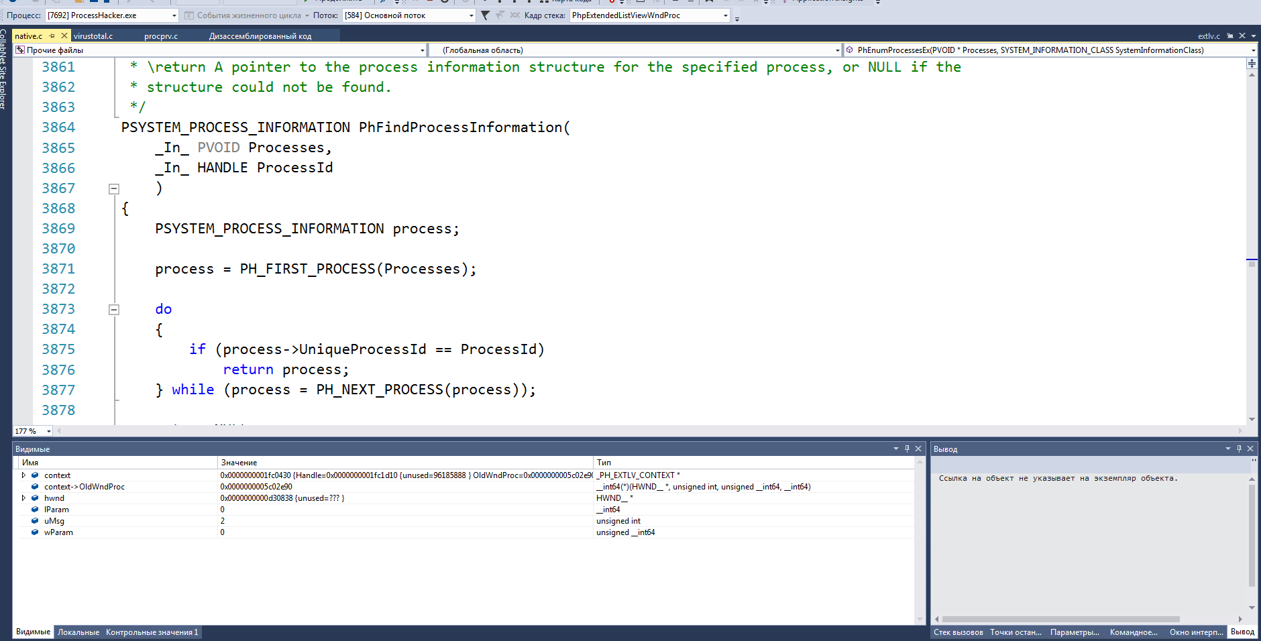
Task: Open the 'События жизненного цикла' lifecycle events button
Action: coord(248,15)
